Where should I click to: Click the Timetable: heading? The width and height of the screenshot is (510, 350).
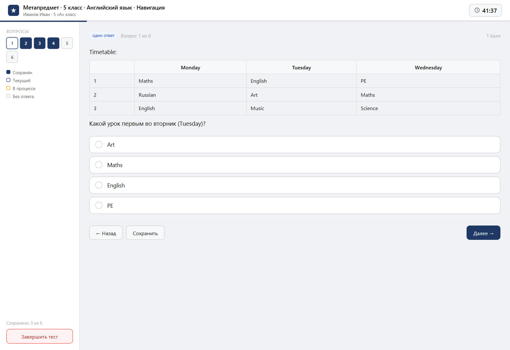pyautogui.click(x=103, y=52)
